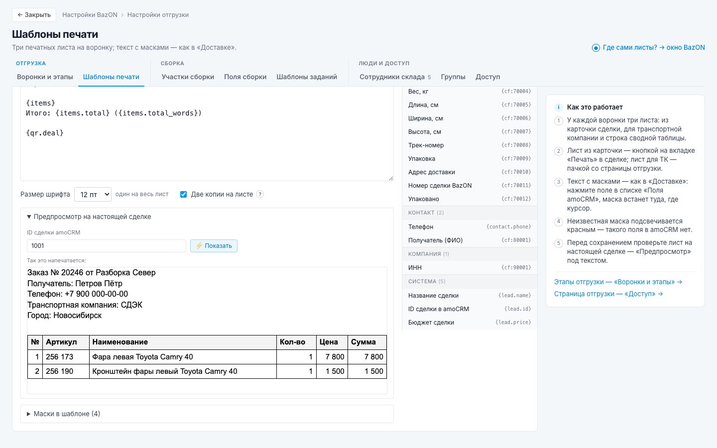Click inside the ID сделки amoCRM field
Viewport: 717px width, 448px height.
click(x=107, y=246)
